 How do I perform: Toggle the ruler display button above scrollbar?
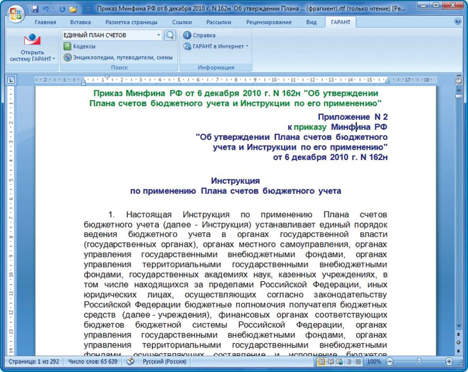tap(459, 80)
